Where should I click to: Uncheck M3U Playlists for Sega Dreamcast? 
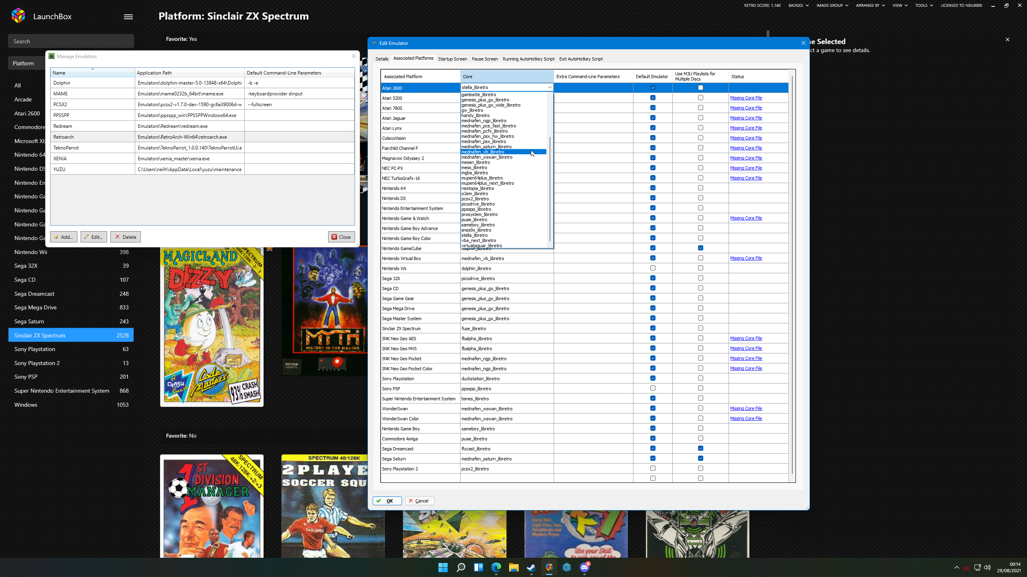tap(700, 448)
